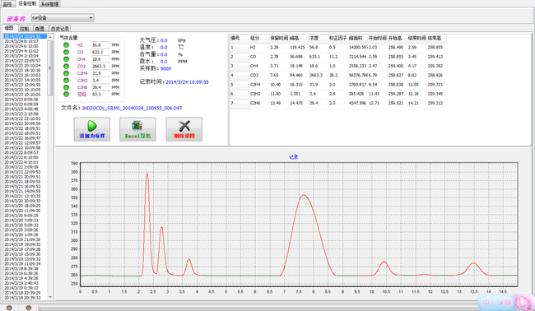Select record 2014/3/19 21:09:26 in list
Image resolution: width=535 pixels, height=311 pixels.
point(26,239)
